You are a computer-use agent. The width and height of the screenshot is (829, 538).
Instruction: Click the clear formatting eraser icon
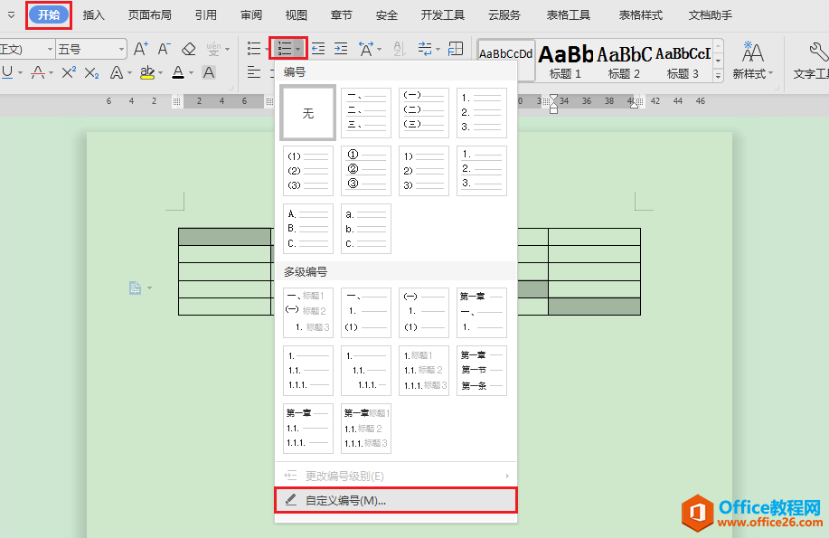coord(188,49)
